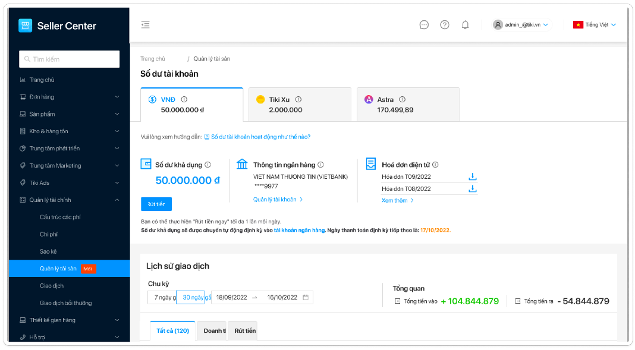Click the bank building icon

click(242, 164)
